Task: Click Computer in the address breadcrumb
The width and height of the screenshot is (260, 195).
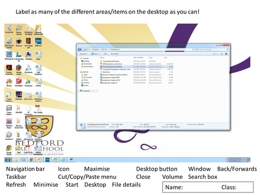Action: coord(95,49)
